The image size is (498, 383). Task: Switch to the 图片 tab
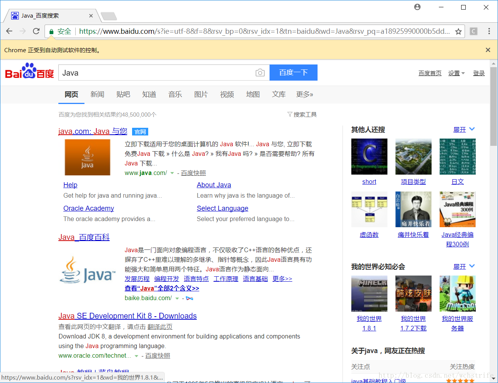[201, 94]
